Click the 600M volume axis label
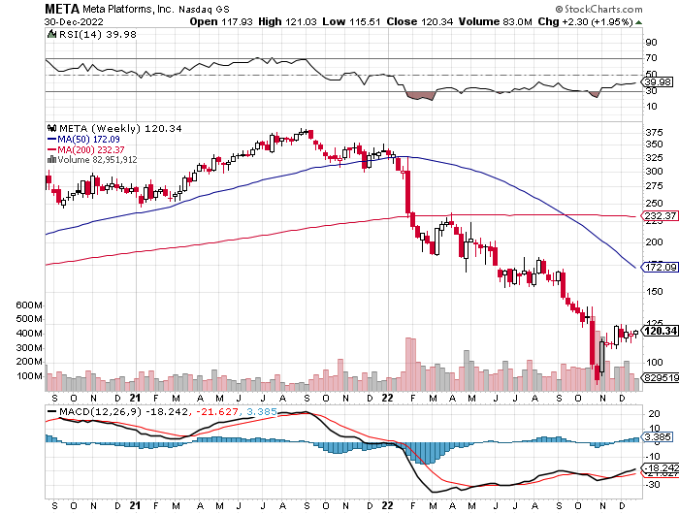679x514 pixels. coord(29,305)
